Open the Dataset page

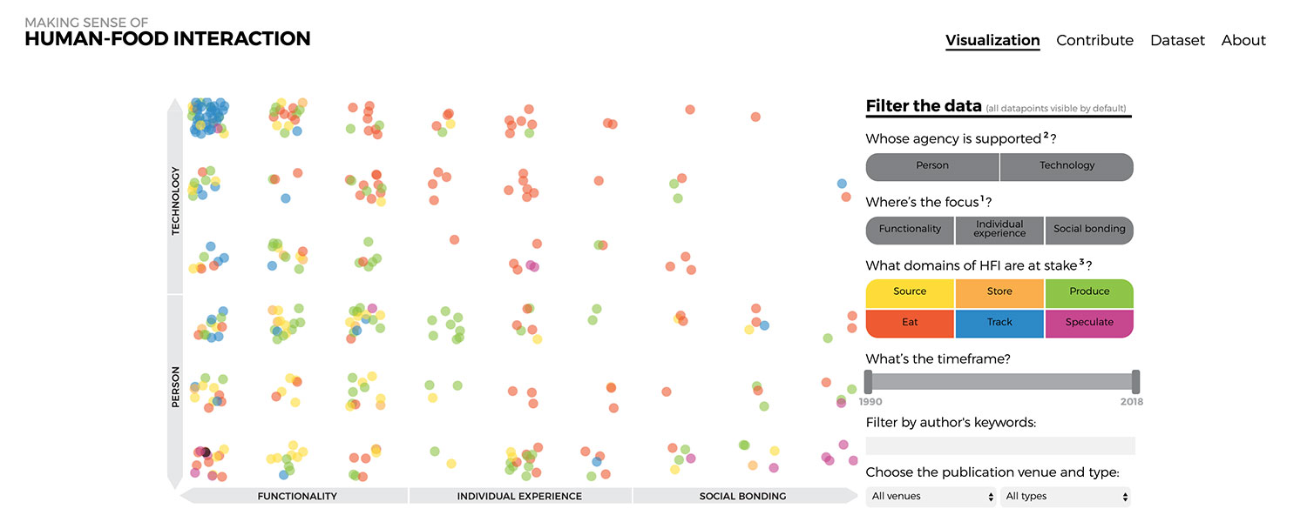(x=1177, y=40)
